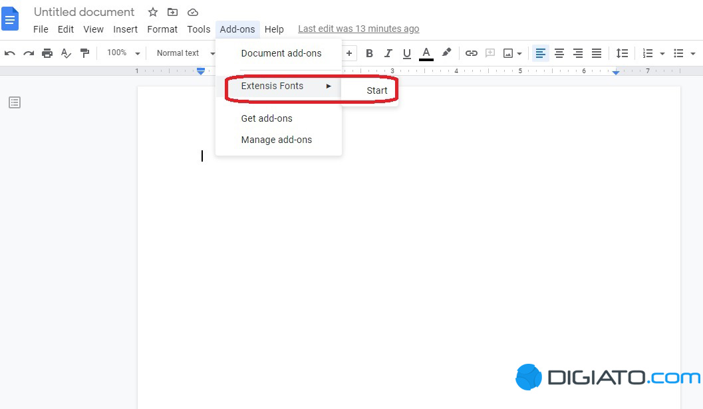Toggle Bold formatting
This screenshot has width=703, height=409.
[x=369, y=53]
